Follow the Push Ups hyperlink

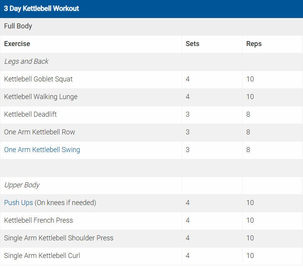coord(18,203)
